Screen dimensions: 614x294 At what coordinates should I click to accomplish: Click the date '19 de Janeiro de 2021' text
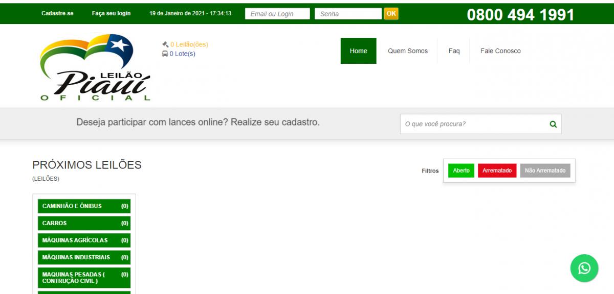point(177,13)
